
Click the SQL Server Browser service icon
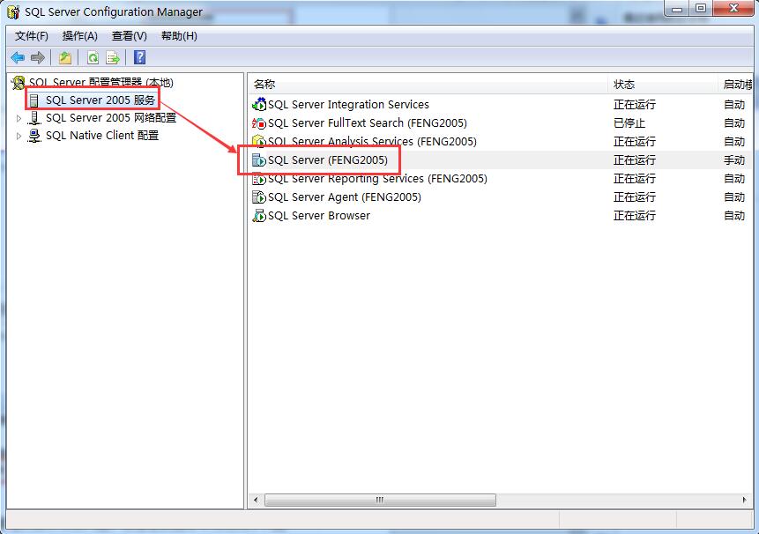pos(259,216)
